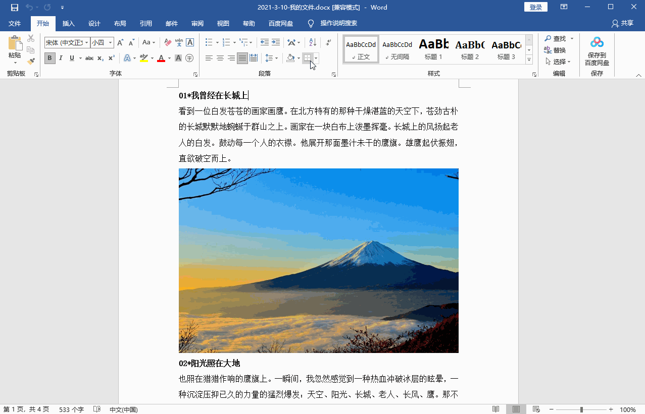Select center alignment
This screenshot has width=645, height=414.
click(x=220, y=58)
